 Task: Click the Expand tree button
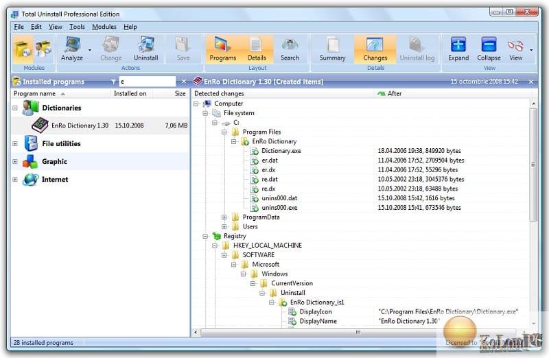click(458, 49)
